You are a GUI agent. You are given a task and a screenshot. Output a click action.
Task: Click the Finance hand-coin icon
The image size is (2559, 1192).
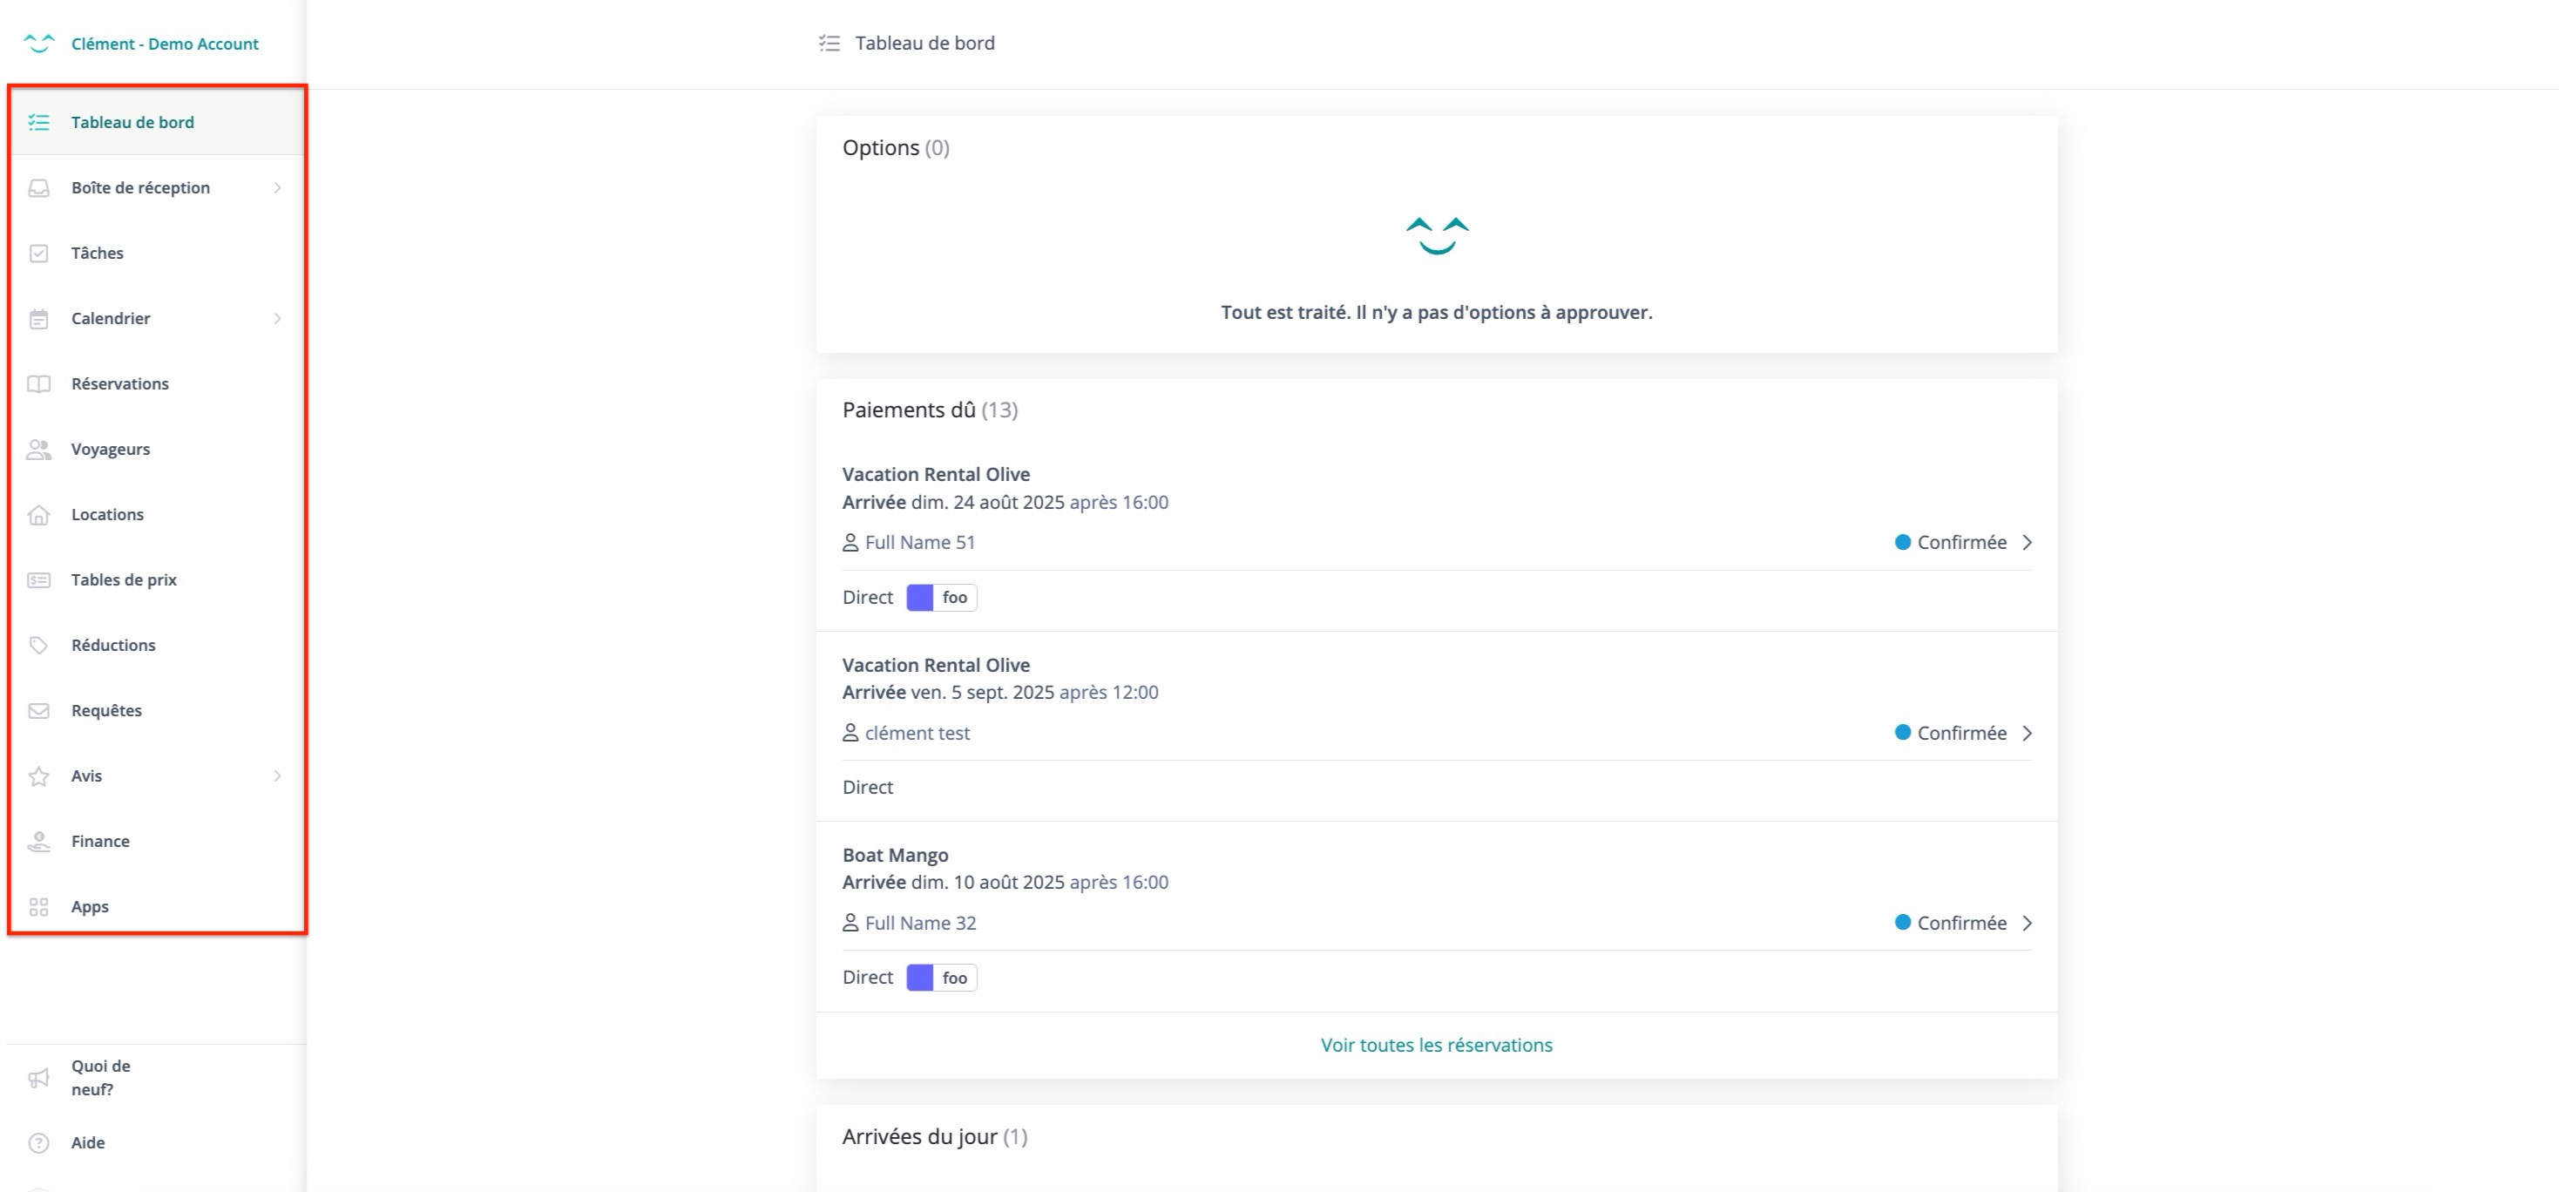pos(38,842)
